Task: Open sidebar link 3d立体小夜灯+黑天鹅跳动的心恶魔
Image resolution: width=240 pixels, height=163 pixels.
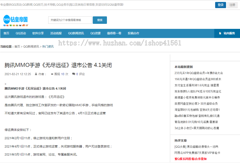Action: tap(197, 128)
